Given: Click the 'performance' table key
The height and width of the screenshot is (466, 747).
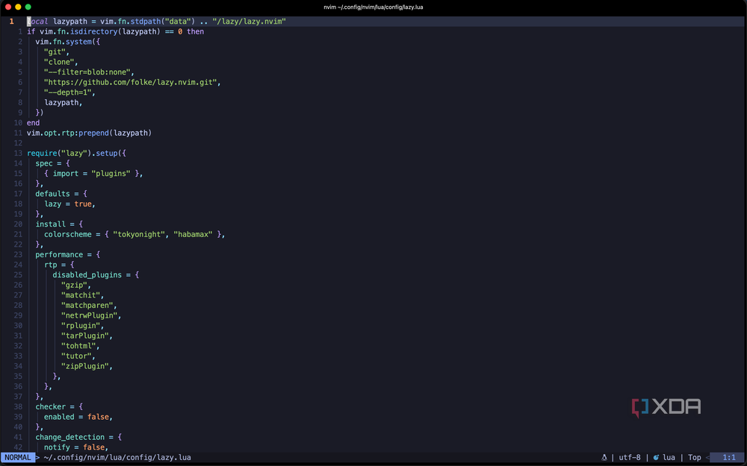Looking at the screenshot, I should [x=59, y=254].
